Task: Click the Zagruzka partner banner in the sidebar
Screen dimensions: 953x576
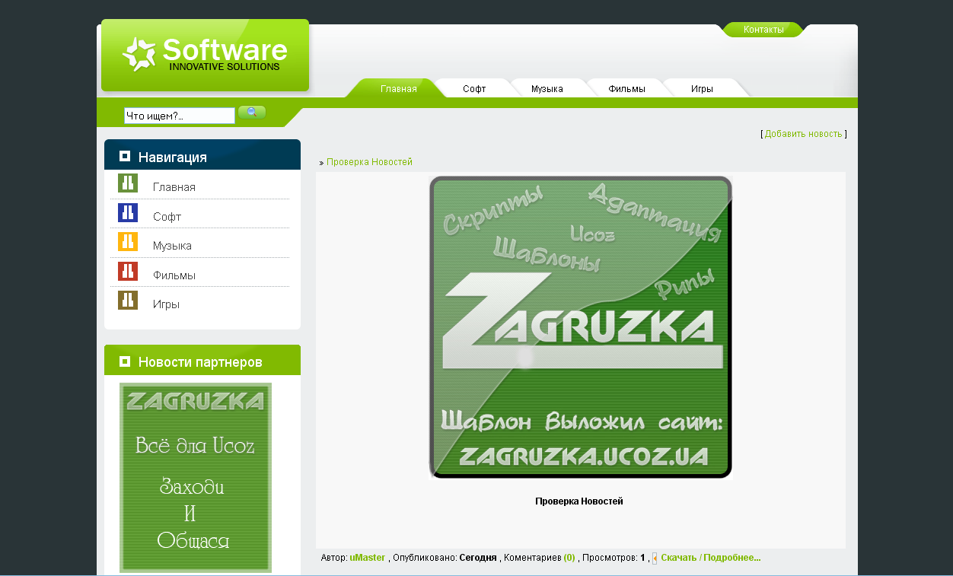Action: pyautogui.click(x=196, y=477)
